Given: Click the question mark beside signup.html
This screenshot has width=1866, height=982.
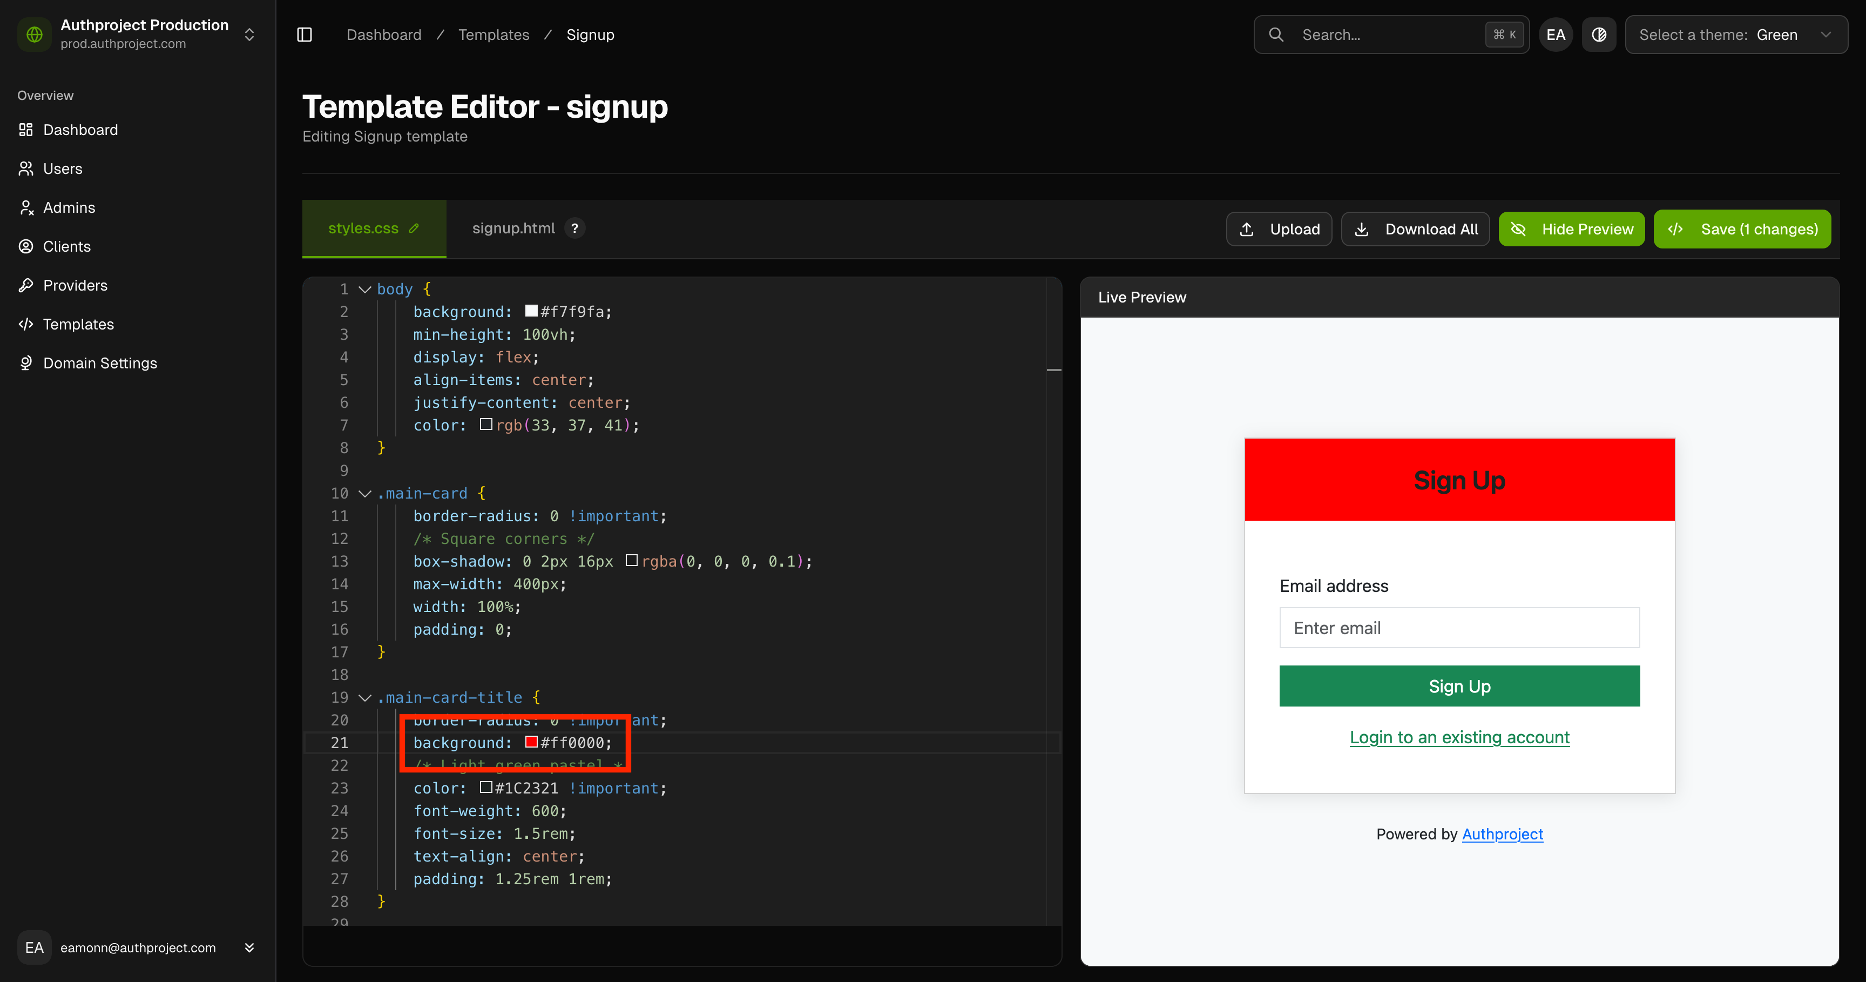Looking at the screenshot, I should tap(574, 228).
